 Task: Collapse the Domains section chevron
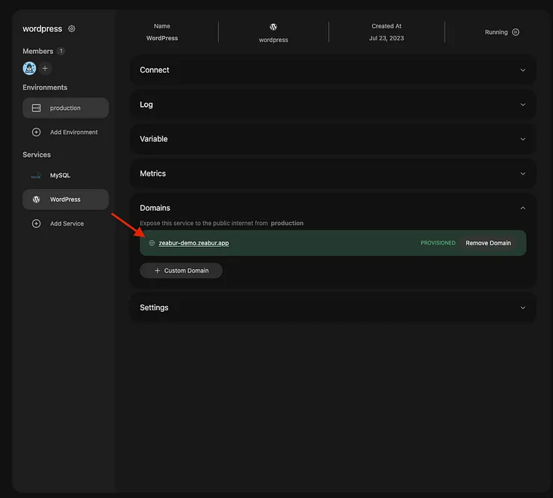(522, 208)
